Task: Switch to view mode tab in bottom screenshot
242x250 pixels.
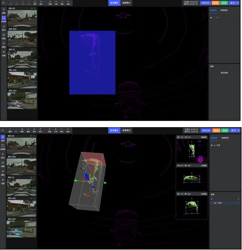Action: click(x=126, y=130)
